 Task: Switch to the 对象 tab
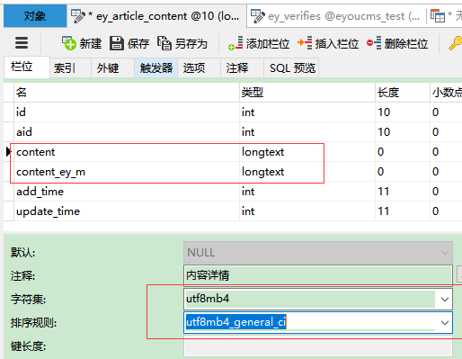click(35, 16)
